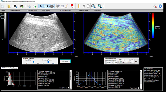
Task: Select the polygon ROI drawing tool
Action: (x=58, y=6)
